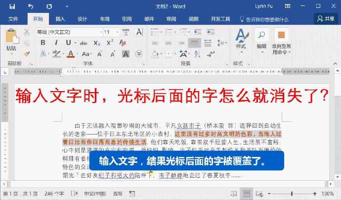
Task: Switch to the 插入 tab
Action: [60, 19]
